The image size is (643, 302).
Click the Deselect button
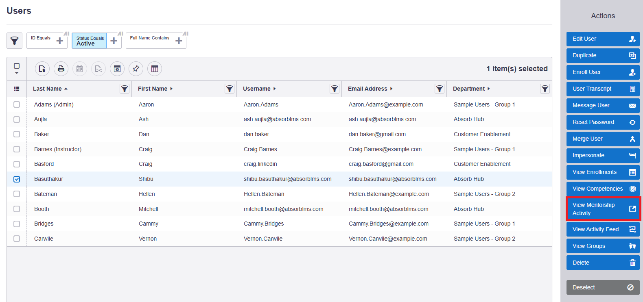coord(603,287)
